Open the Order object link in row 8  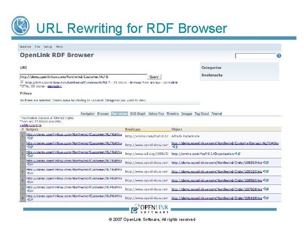(x=217, y=198)
